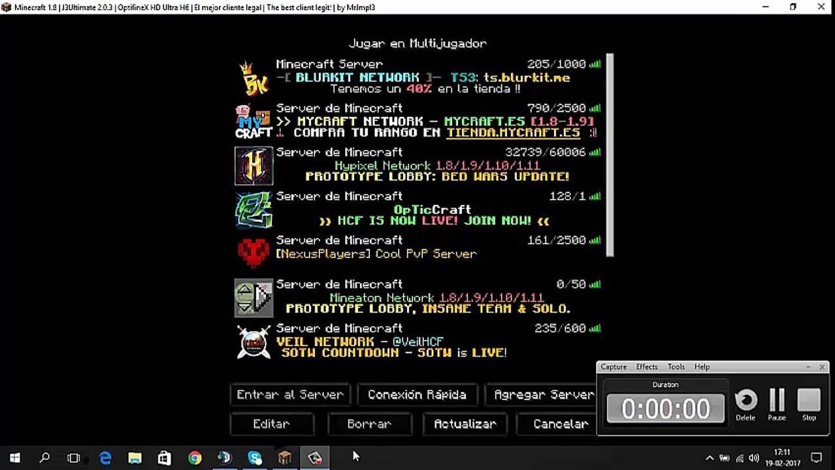
Task: Switch to screen recorder taskbar icon
Action: tap(315, 458)
